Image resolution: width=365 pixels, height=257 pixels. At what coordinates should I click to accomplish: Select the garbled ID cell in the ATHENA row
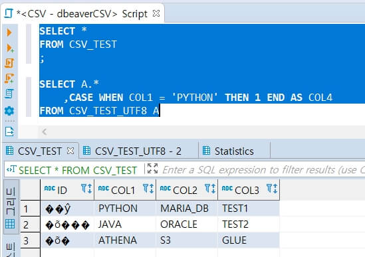click(67, 240)
